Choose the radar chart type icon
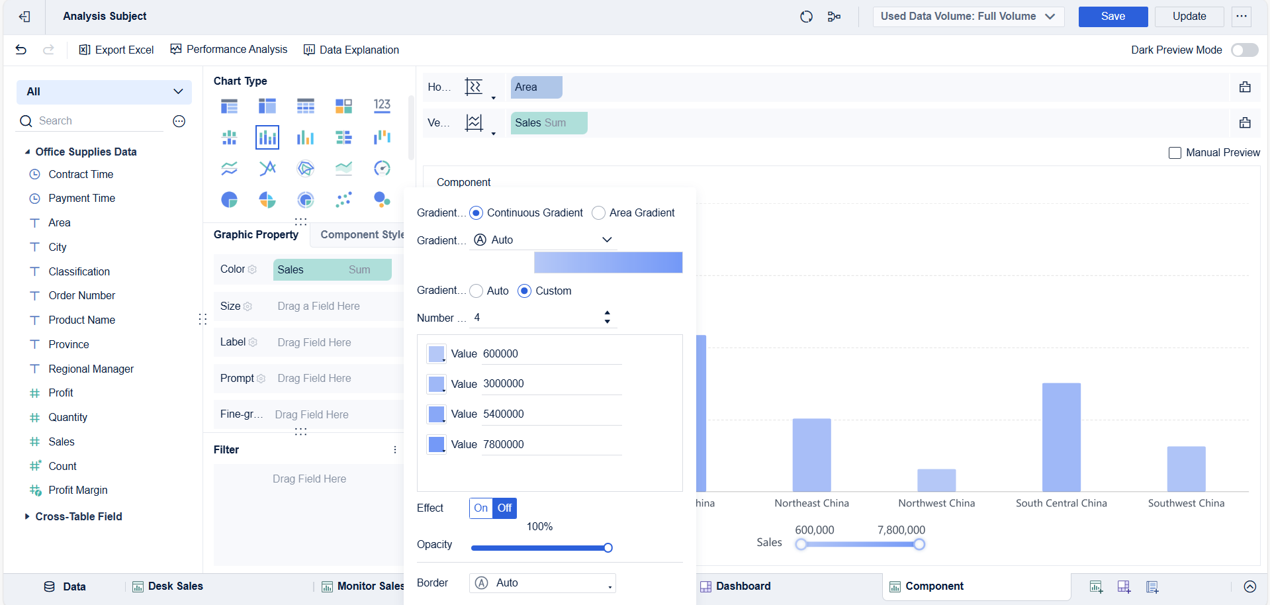 click(x=305, y=168)
